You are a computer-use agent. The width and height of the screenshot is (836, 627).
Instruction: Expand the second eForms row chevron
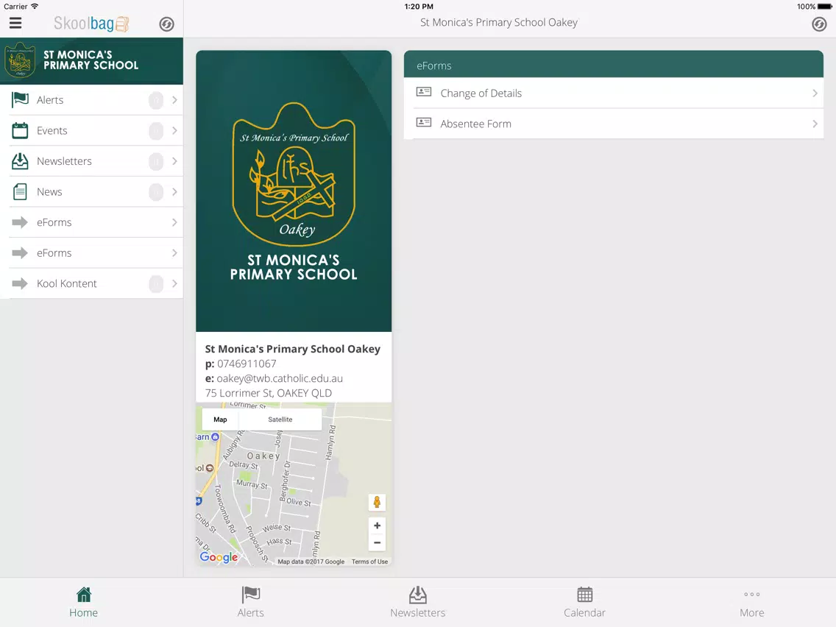[x=174, y=252]
